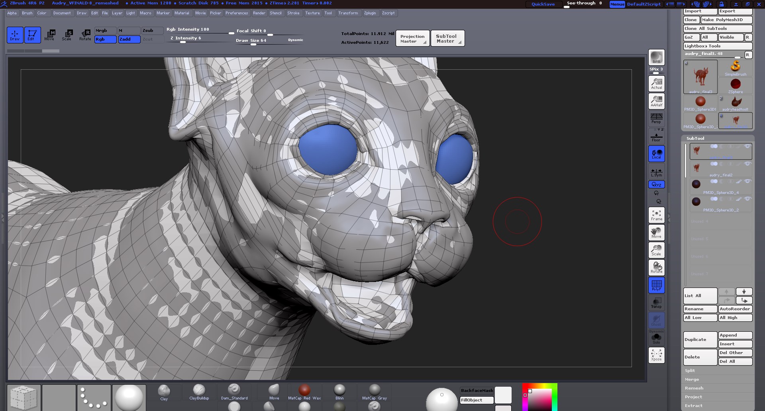The image size is (765, 411).
Task: Activate Persp mode on the right shelf
Action: click(656, 118)
